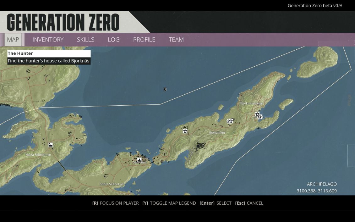
Task: Open the PROFILE tab
Action: pyautogui.click(x=144, y=40)
